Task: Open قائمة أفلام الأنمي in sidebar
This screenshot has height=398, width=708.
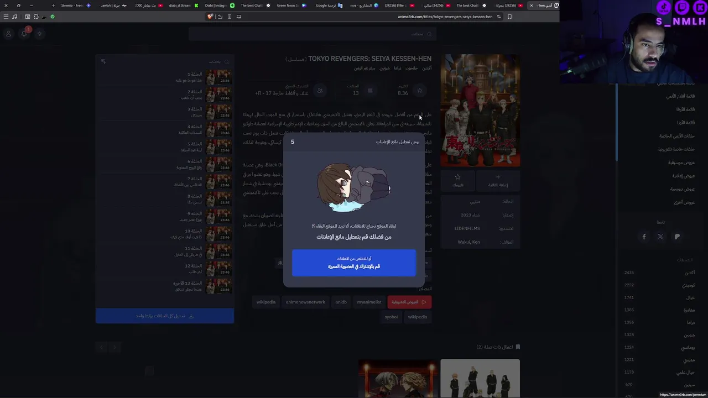Action: tap(680, 96)
